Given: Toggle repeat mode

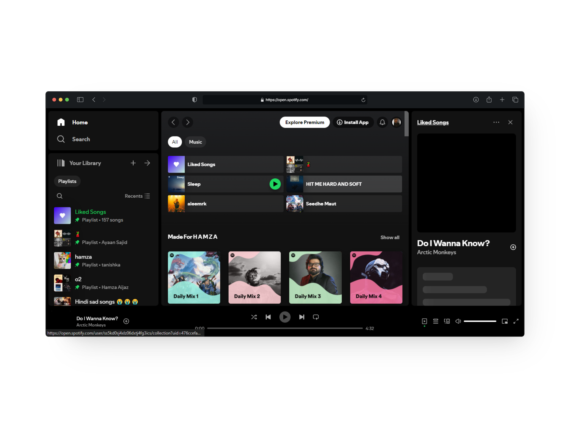Looking at the screenshot, I should point(316,317).
